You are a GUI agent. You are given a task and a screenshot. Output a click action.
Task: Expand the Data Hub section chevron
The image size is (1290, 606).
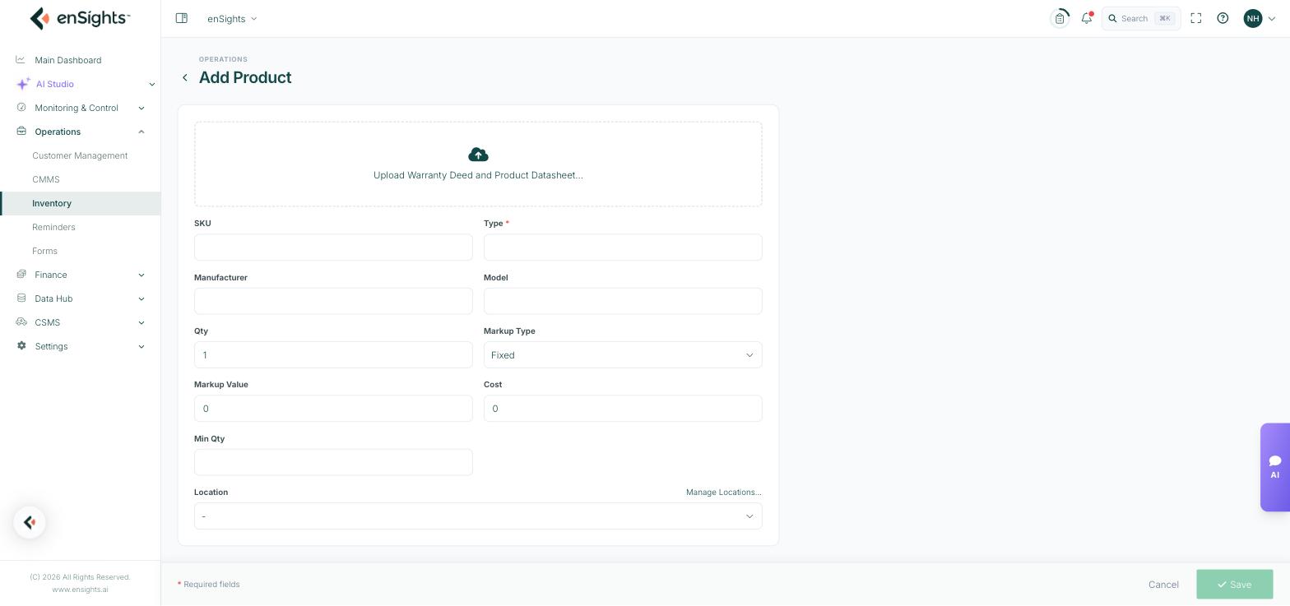tap(142, 298)
